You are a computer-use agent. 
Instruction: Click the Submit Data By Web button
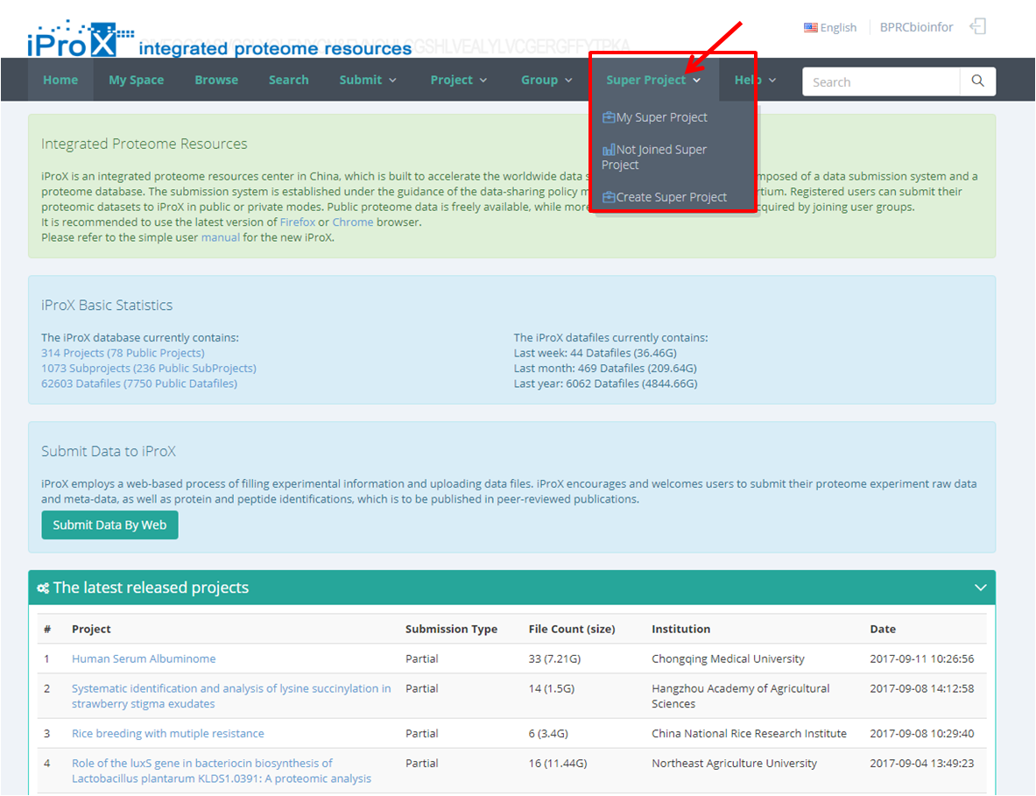click(x=109, y=525)
